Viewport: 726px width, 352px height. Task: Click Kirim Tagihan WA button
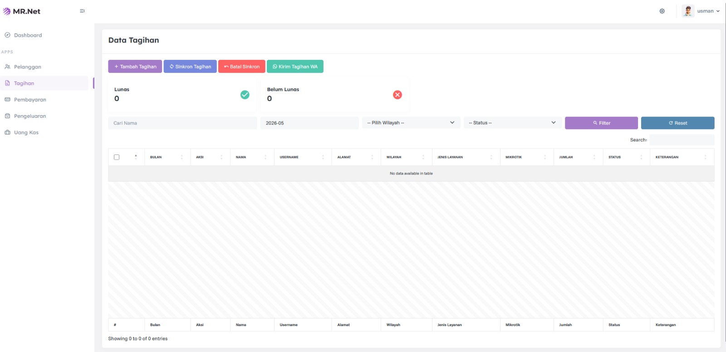tap(295, 67)
